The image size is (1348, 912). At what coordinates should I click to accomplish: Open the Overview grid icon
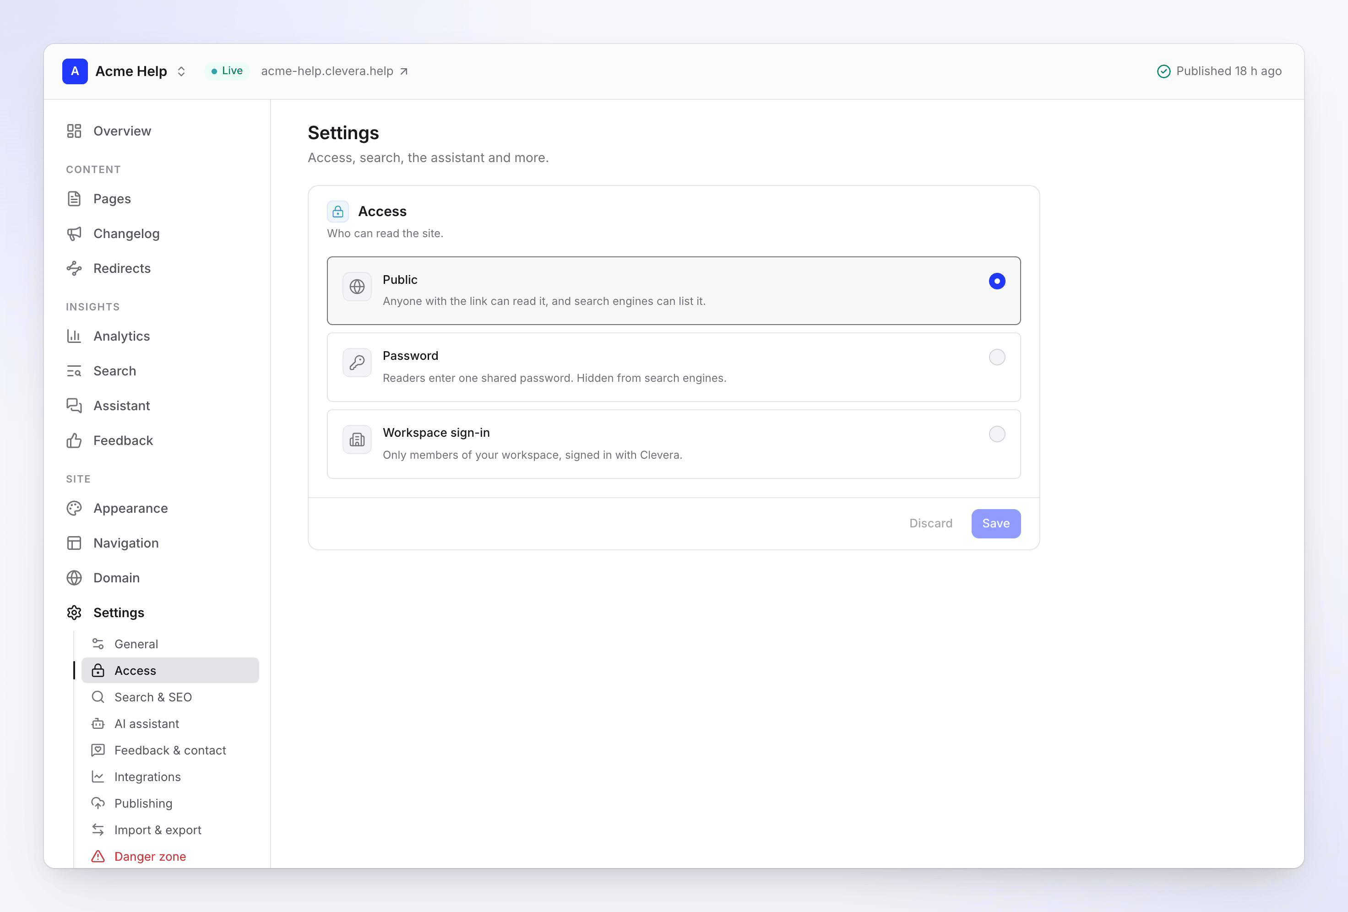coord(74,131)
